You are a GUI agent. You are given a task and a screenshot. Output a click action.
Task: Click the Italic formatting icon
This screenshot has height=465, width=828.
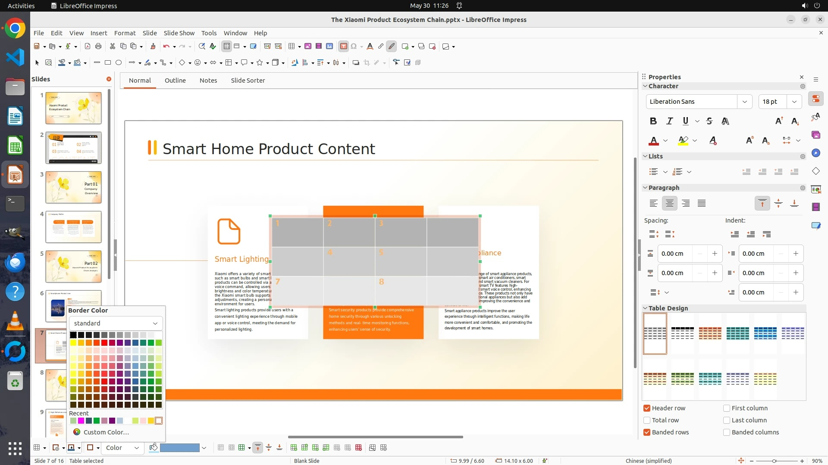[669, 121]
